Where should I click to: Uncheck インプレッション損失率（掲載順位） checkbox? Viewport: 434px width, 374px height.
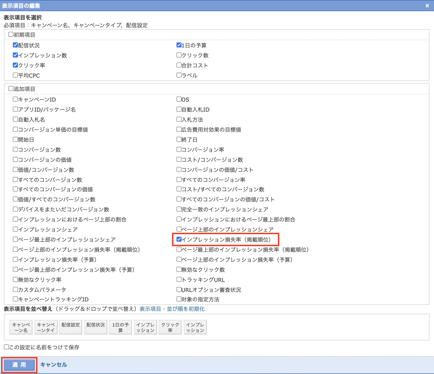179,239
